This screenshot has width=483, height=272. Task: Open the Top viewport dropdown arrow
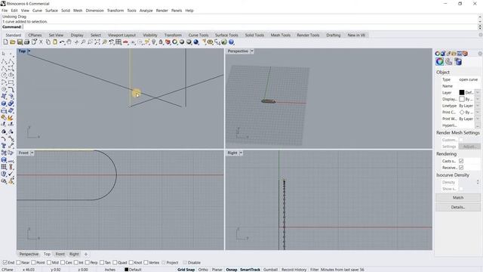tap(29, 51)
